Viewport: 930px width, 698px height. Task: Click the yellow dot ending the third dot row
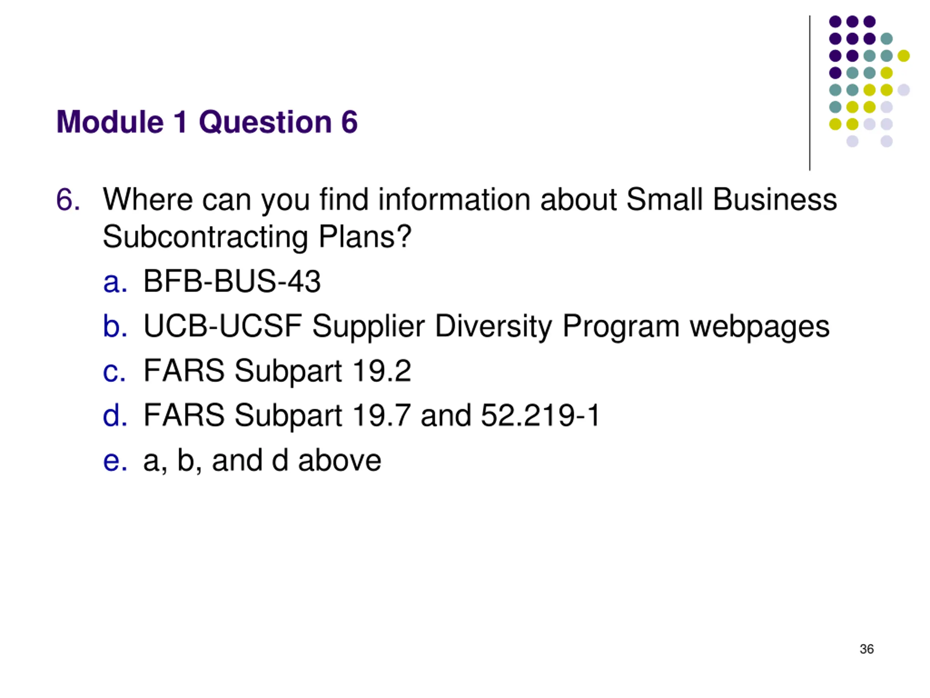coord(903,56)
